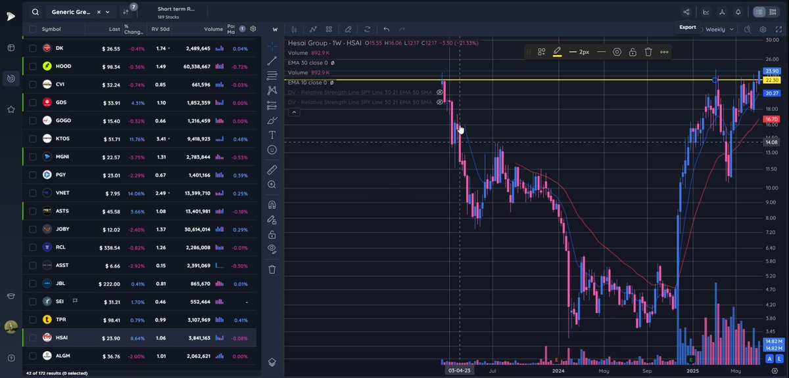The image size is (789, 378).
Task: Open the help question mark icon
Action: coord(11,358)
